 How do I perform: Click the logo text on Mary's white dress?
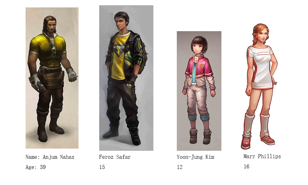(x=263, y=52)
